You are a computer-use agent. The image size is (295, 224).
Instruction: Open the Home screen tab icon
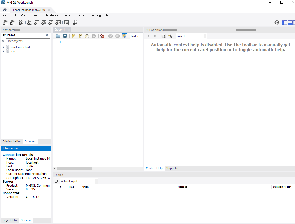pos(5,10)
